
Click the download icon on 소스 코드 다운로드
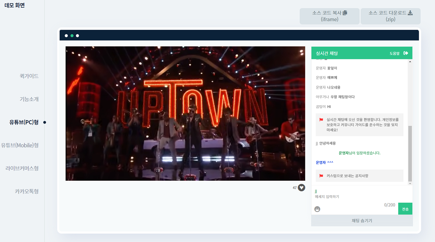tap(410, 13)
